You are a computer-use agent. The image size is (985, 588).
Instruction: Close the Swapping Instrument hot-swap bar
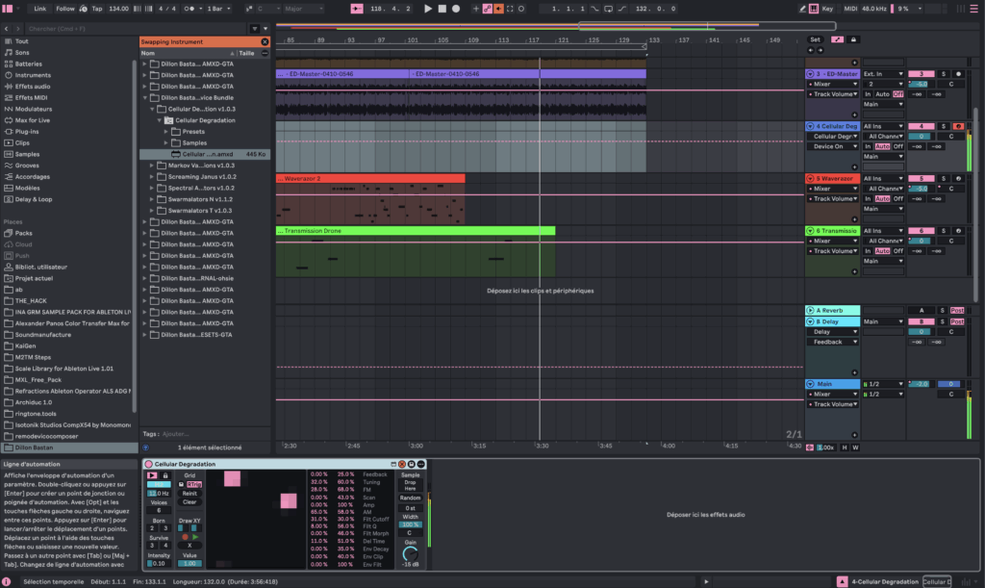point(265,42)
